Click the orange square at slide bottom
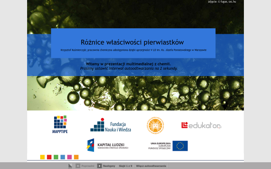 coord(76,157)
